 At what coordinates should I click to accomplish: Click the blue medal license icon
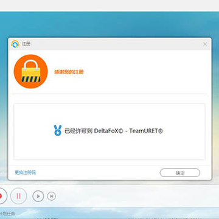tap(58, 130)
